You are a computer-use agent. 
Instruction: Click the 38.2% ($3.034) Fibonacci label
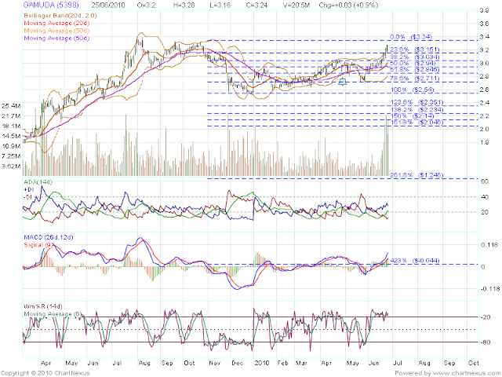point(415,57)
